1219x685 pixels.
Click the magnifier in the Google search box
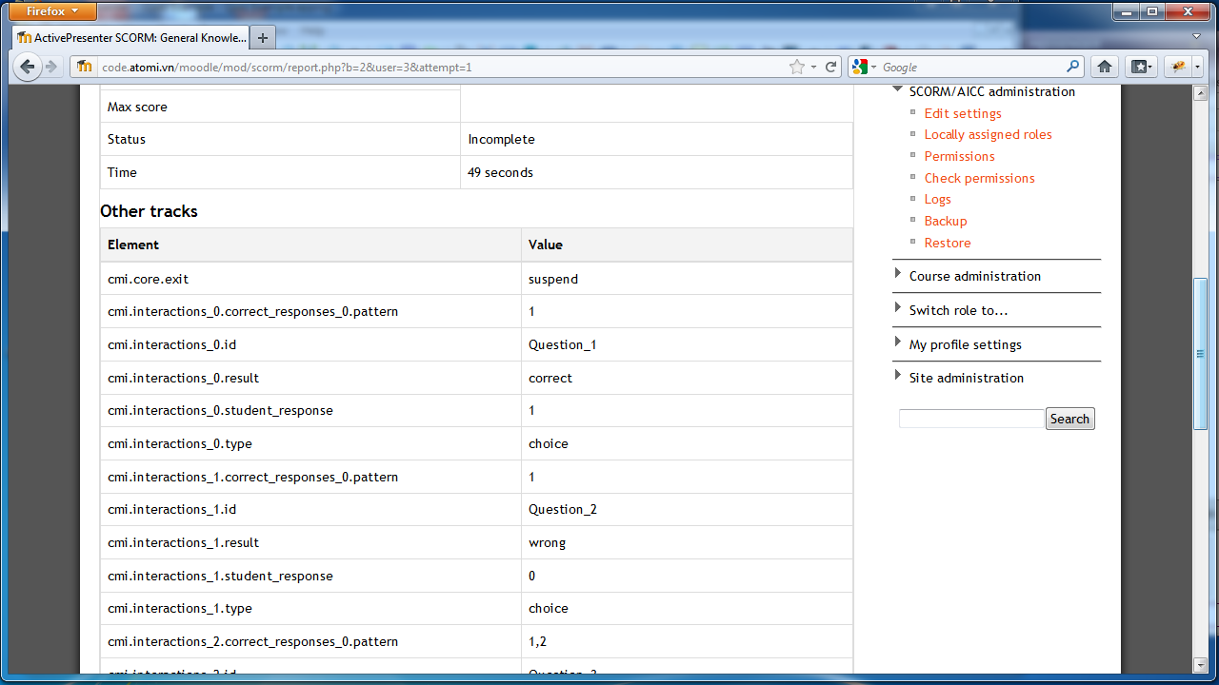[1072, 67]
